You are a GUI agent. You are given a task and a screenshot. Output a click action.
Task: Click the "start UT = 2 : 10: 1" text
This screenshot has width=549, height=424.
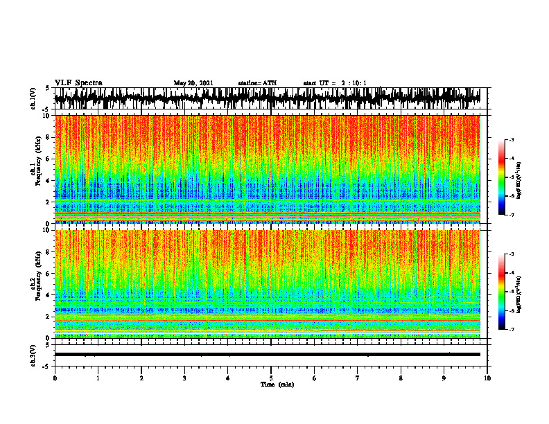pyautogui.click(x=335, y=83)
